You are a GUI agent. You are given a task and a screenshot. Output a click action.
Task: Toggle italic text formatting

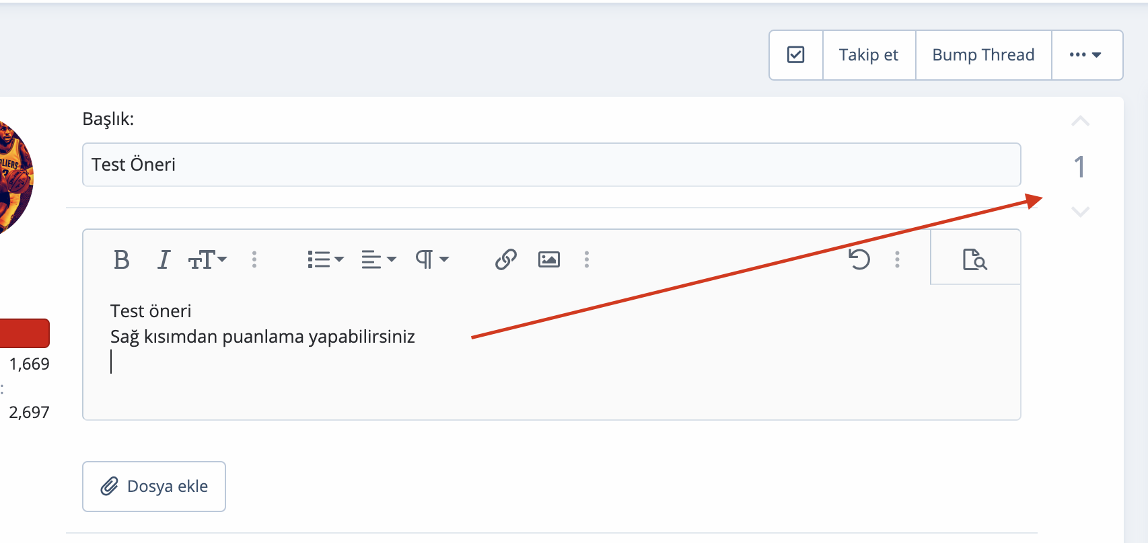(164, 259)
